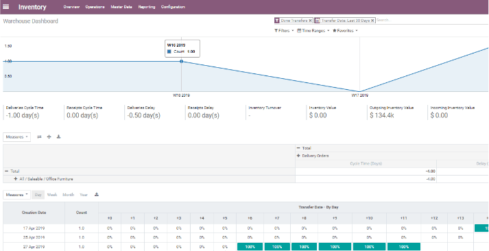Switch cohort interval to Year
The height and width of the screenshot is (251, 489).
click(84, 195)
